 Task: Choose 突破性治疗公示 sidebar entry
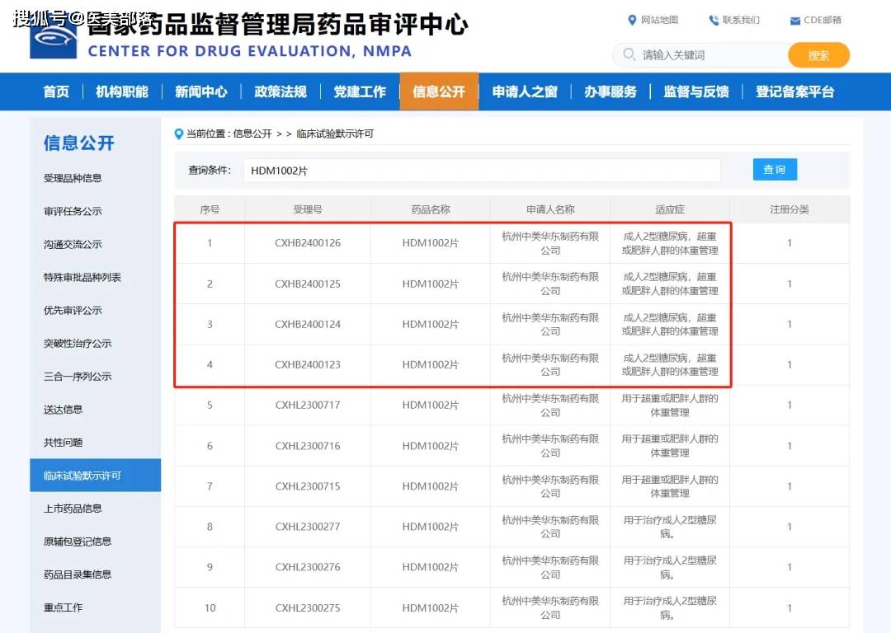click(78, 344)
